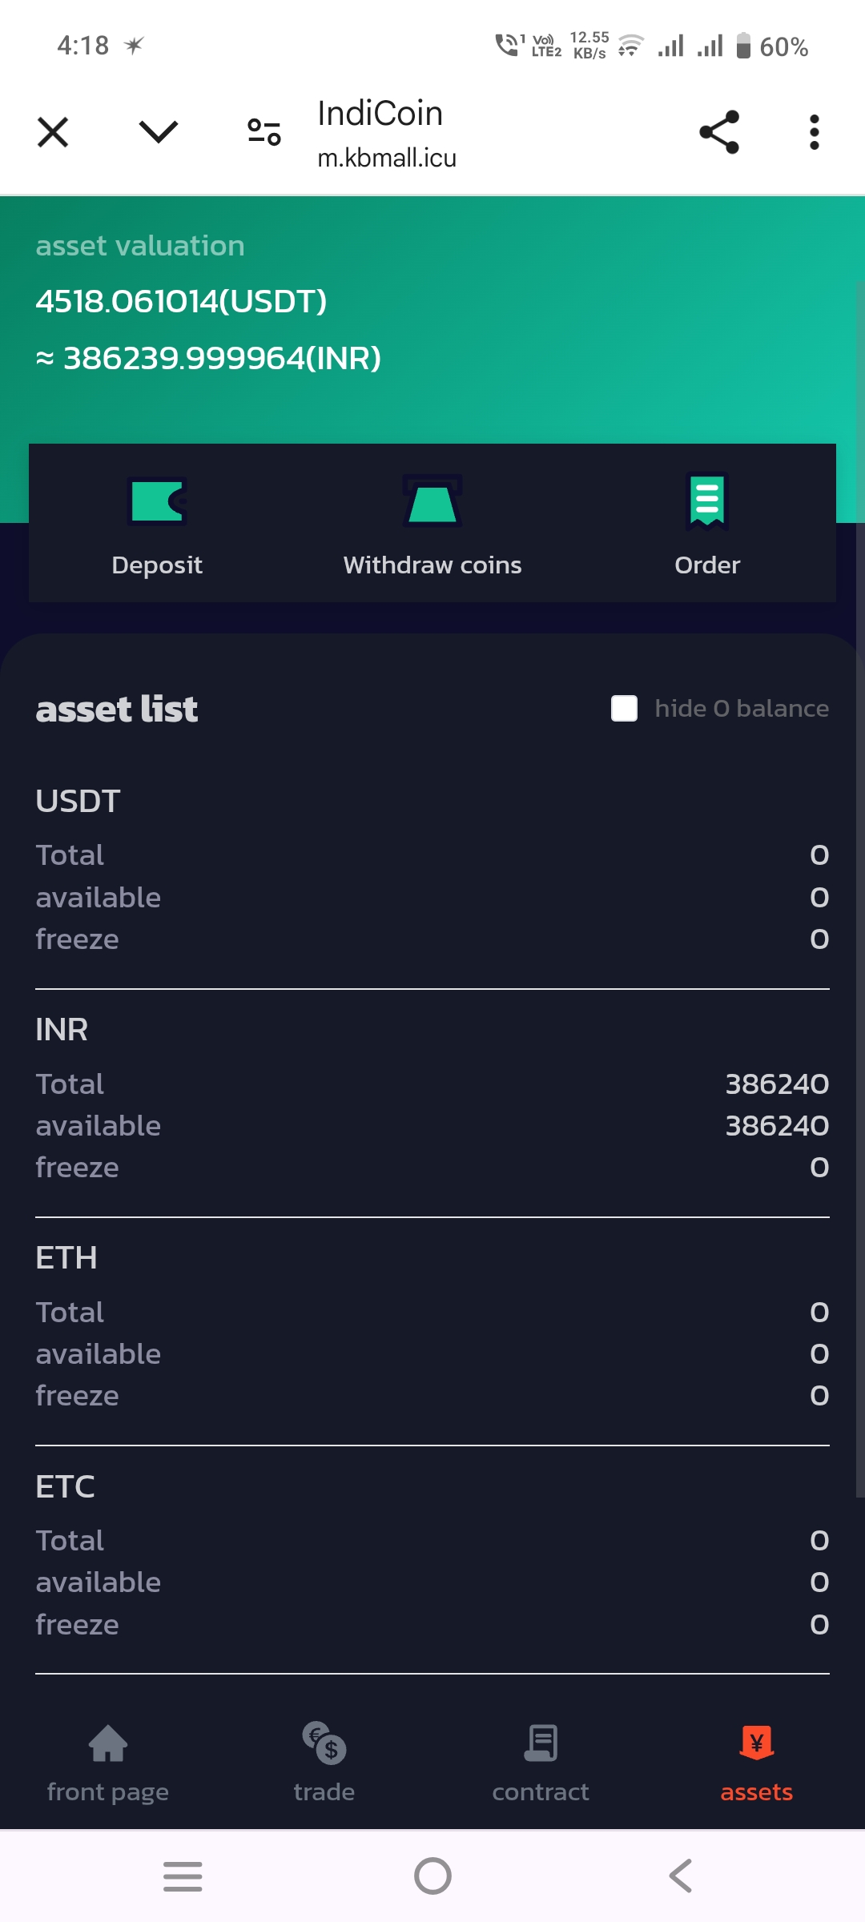865x1922 pixels.
Task: Close the IndiCoin browser tab
Action: 53,132
